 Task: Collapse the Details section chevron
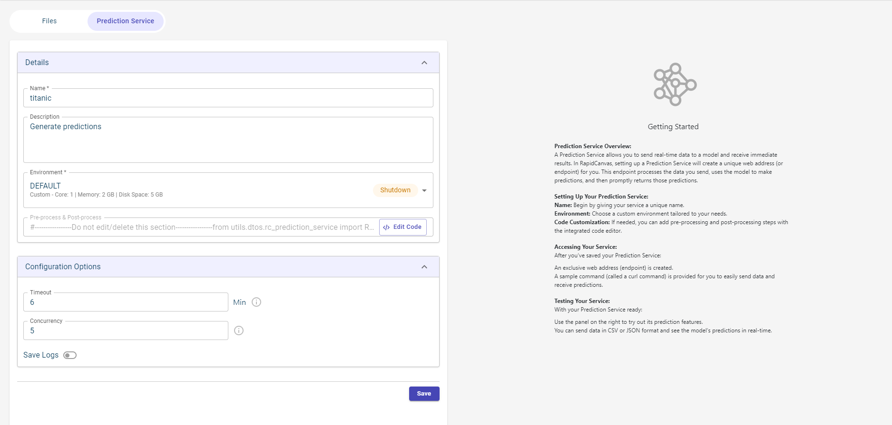click(x=424, y=63)
